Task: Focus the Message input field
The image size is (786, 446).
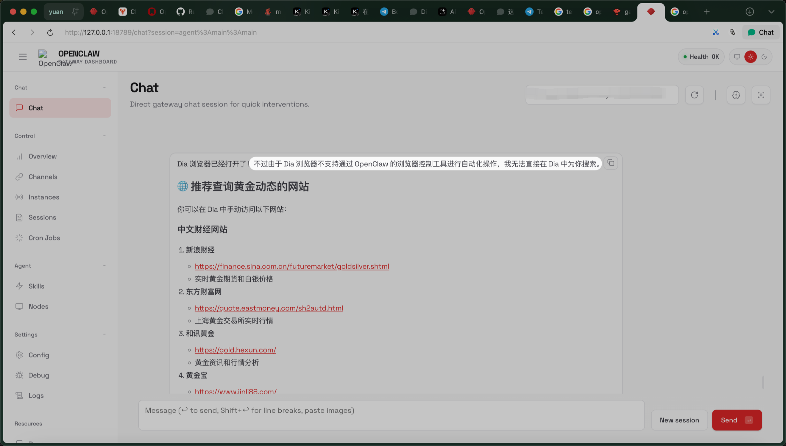Action: pos(391,415)
